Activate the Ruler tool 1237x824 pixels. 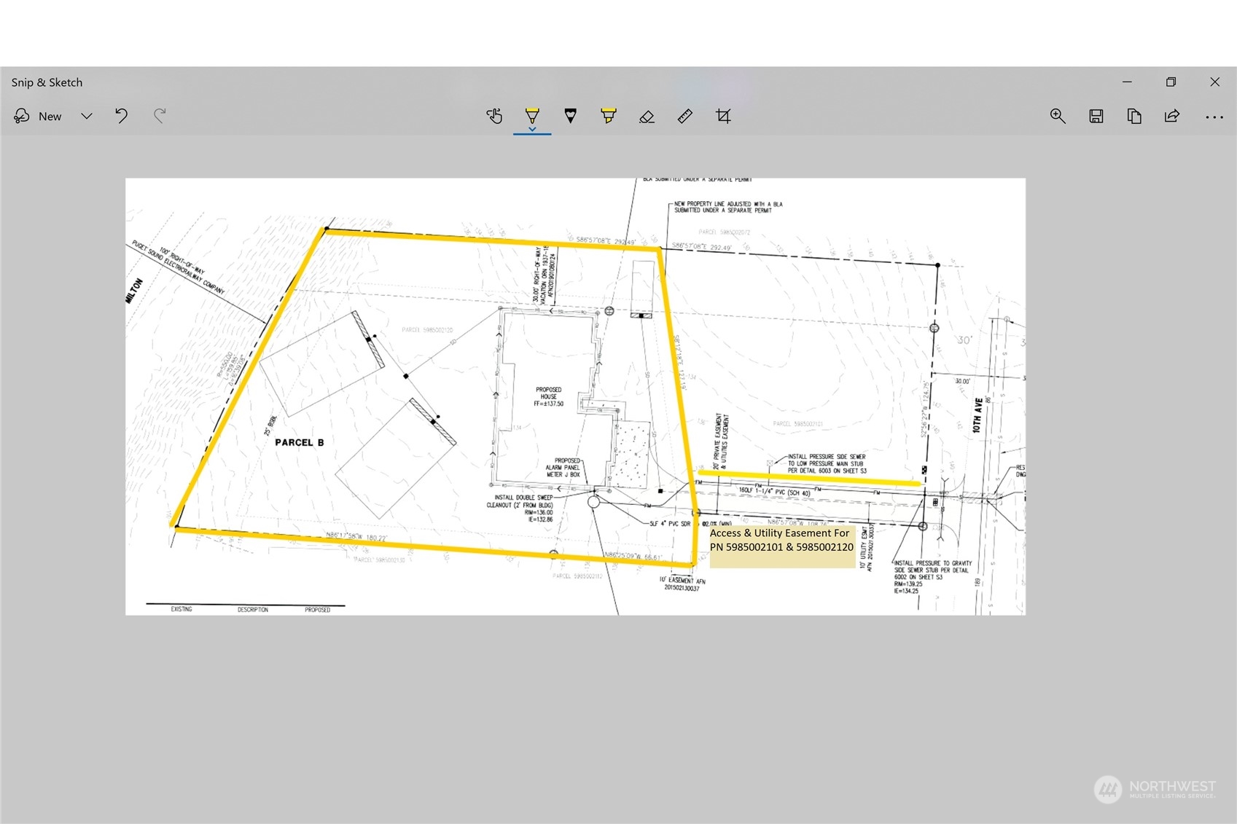[x=684, y=116]
